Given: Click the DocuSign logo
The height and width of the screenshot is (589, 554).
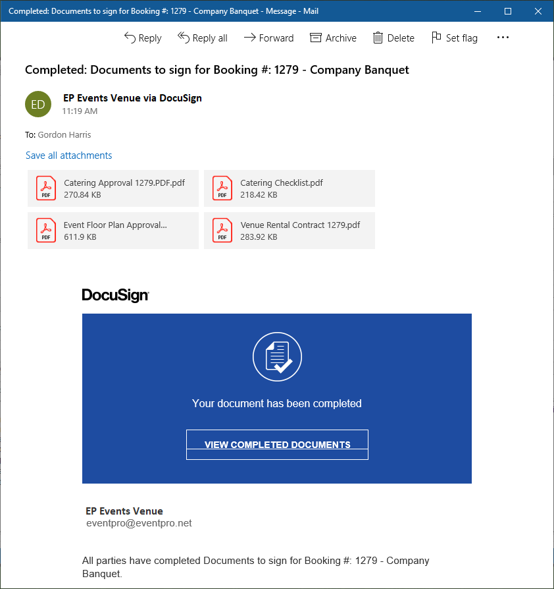Looking at the screenshot, I should tap(116, 295).
